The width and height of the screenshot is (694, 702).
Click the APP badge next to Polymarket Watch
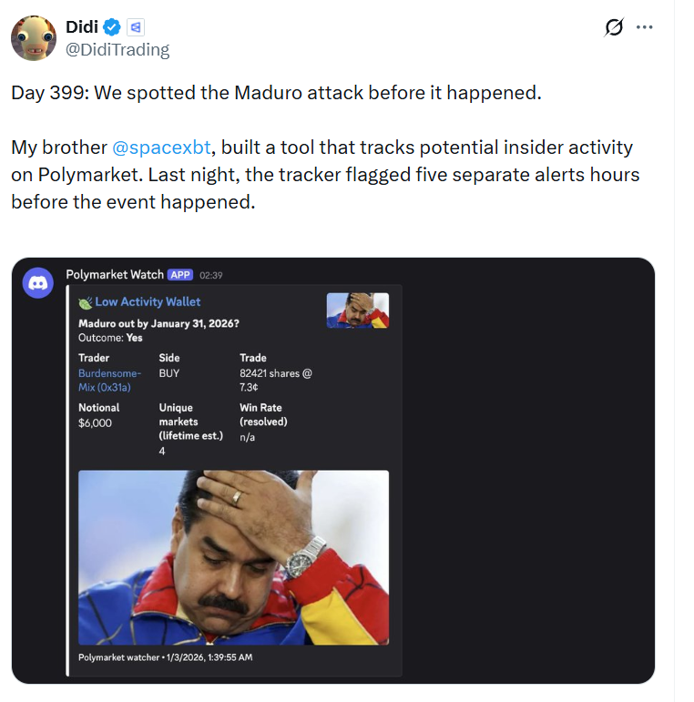179,274
